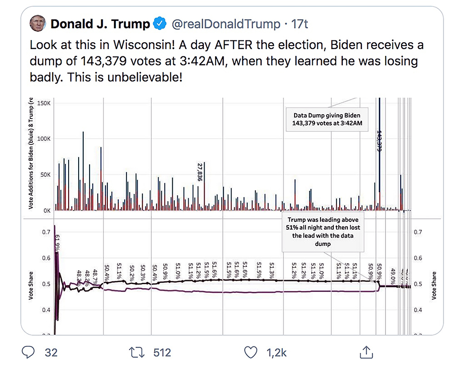Image resolution: width=451 pixels, height=366 pixels.
Task: Click the reply speech bubble icon
Action: (x=29, y=352)
